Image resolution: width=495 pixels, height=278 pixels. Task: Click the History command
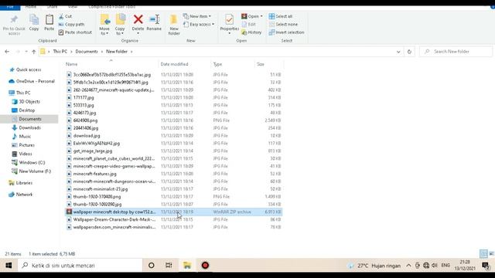click(x=251, y=32)
